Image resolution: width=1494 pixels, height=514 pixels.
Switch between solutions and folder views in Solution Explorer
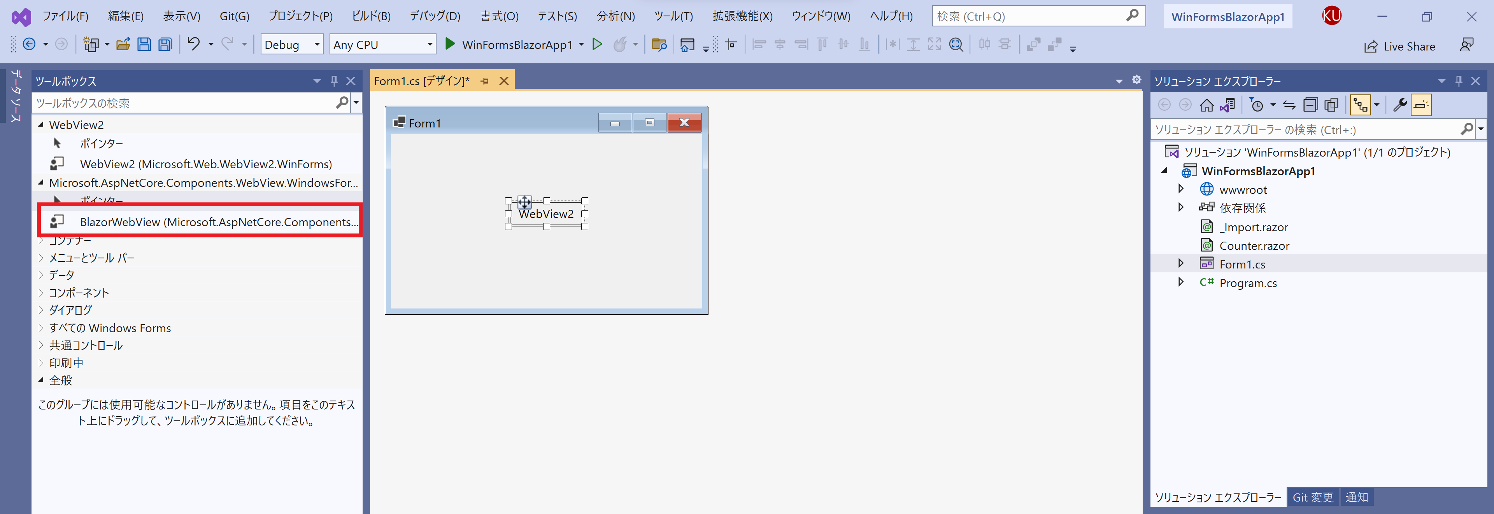tap(1228, 105)
